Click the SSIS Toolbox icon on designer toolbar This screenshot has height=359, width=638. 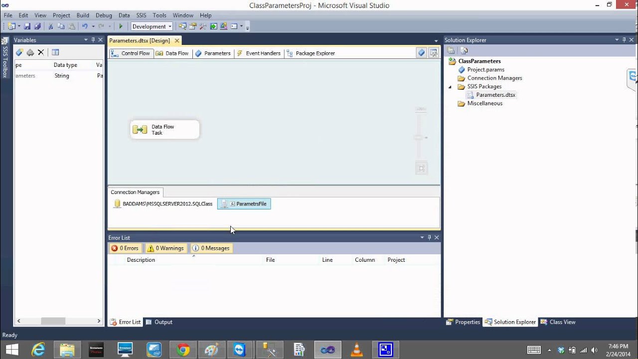434,53
